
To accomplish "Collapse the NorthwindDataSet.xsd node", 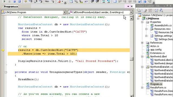I will pyautogui.click(x=142, y=67).
